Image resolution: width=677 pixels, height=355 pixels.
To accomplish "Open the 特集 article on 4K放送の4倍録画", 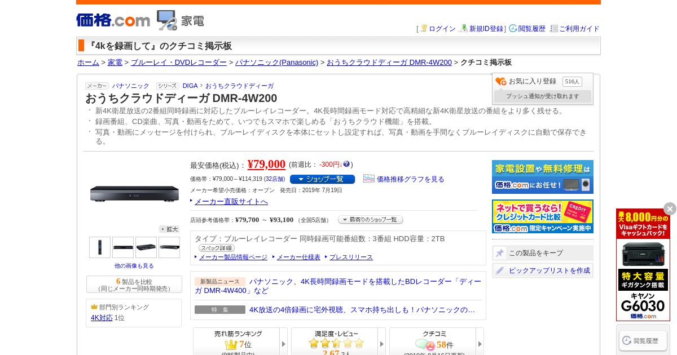I will click(362, 309).
